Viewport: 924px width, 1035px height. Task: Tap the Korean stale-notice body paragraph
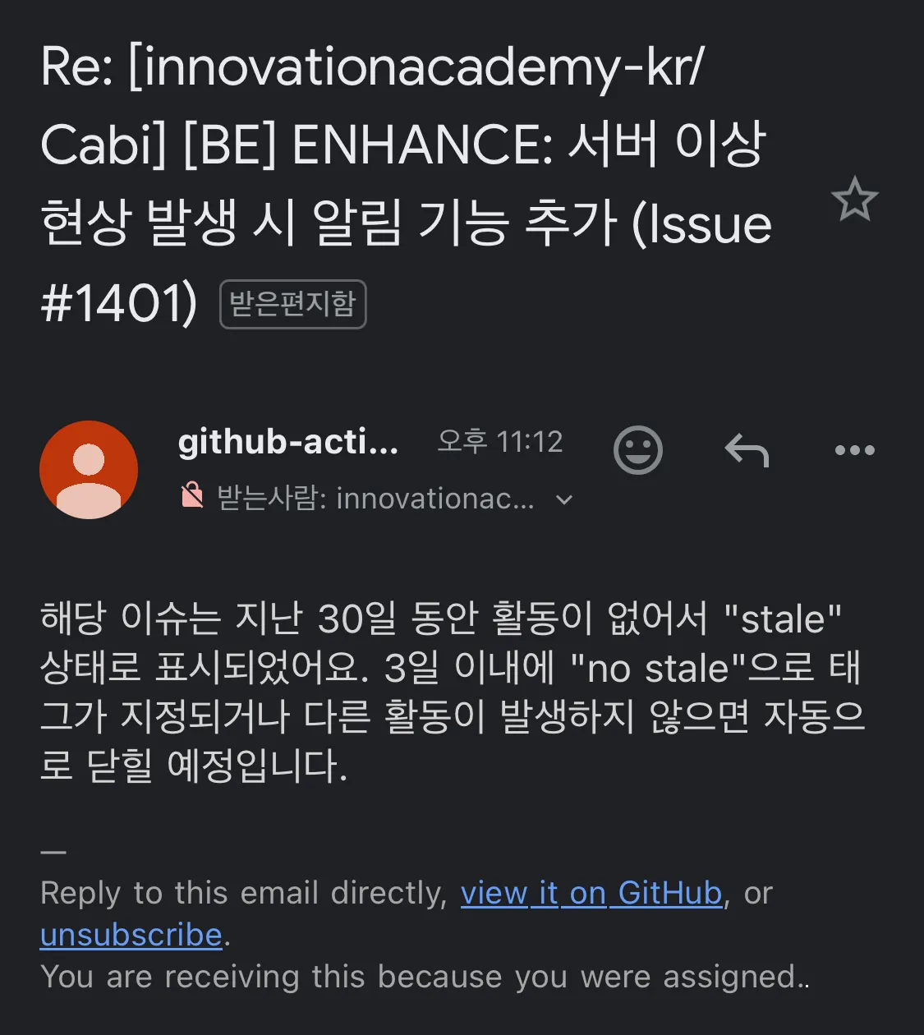pyautogui.click(x=453, y=692)
